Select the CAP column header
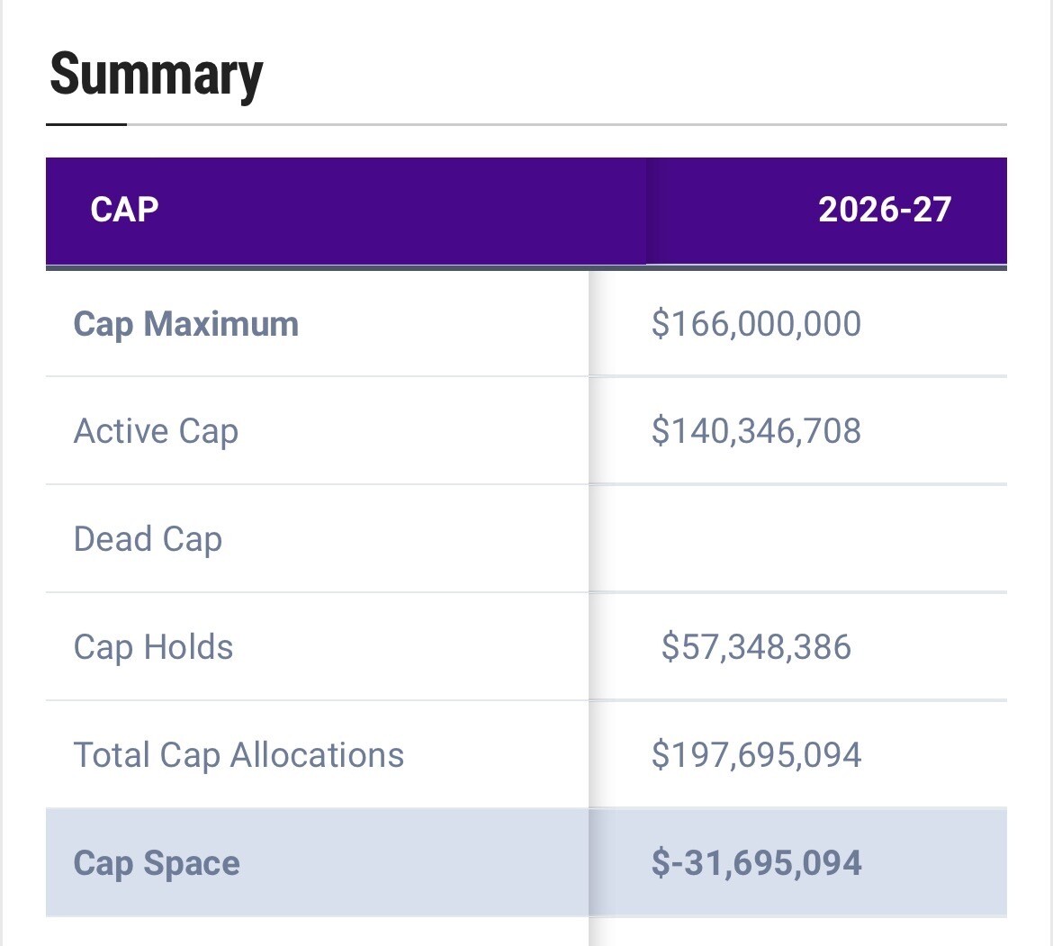 click(x=124, y=210)
